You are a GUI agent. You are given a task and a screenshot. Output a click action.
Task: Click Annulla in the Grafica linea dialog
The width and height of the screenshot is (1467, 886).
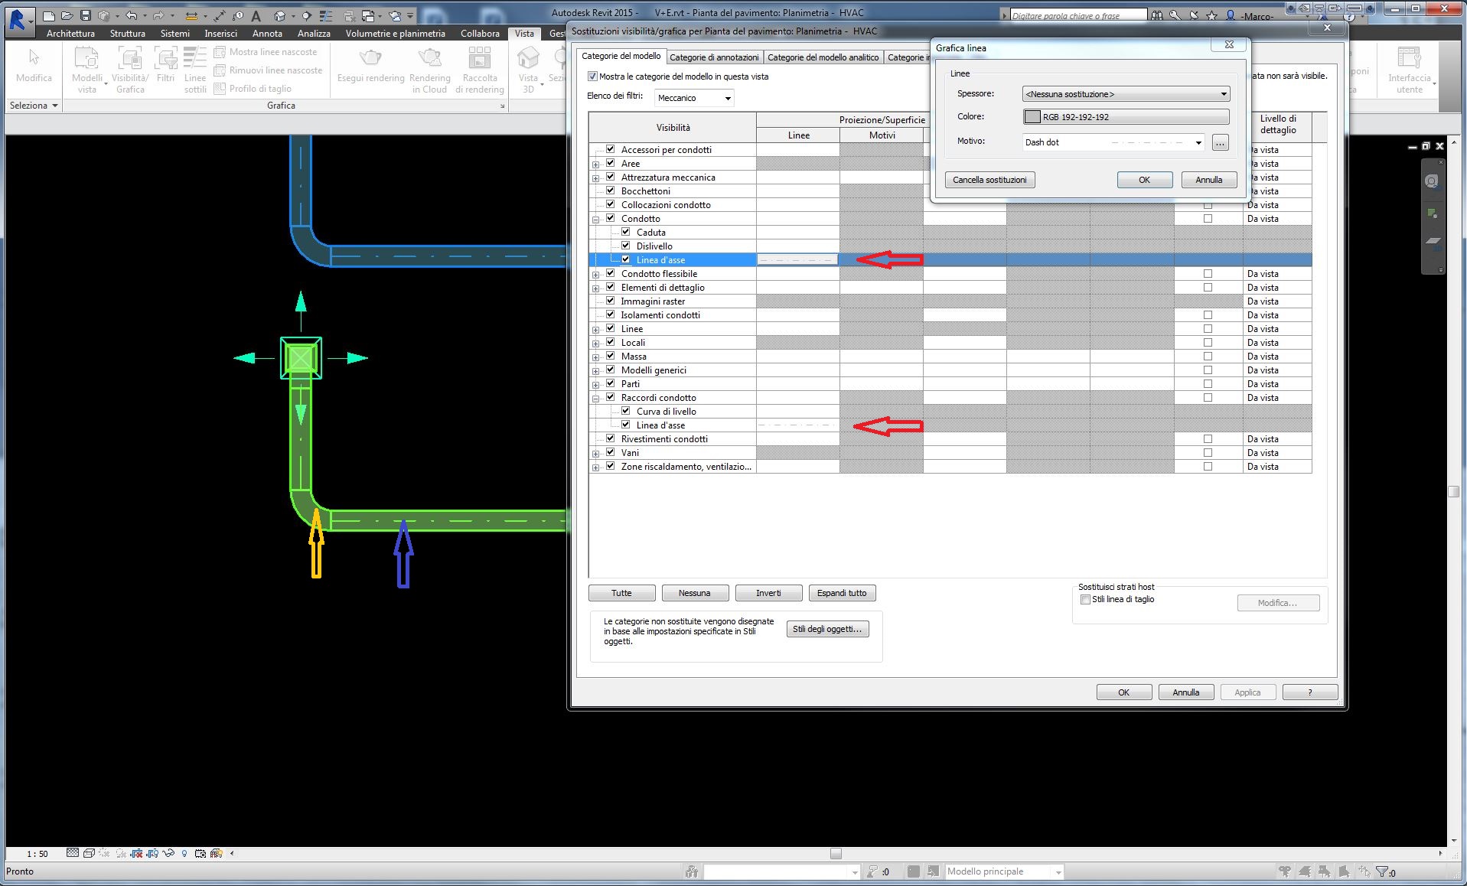coord(1208,180)
